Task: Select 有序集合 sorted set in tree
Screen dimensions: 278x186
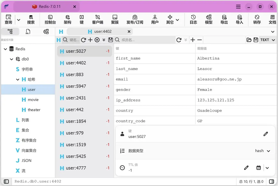Action: tap(26, 140)
